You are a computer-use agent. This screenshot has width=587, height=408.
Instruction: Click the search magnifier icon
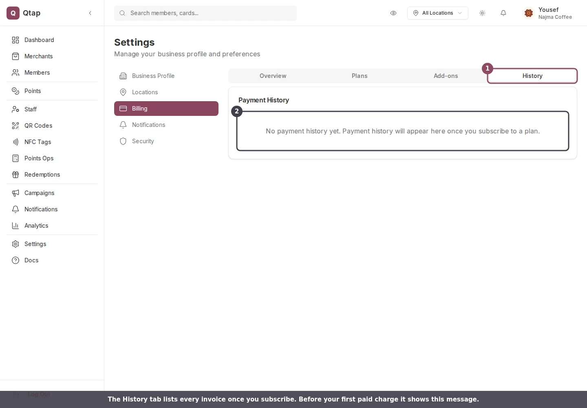coord(122,13)
